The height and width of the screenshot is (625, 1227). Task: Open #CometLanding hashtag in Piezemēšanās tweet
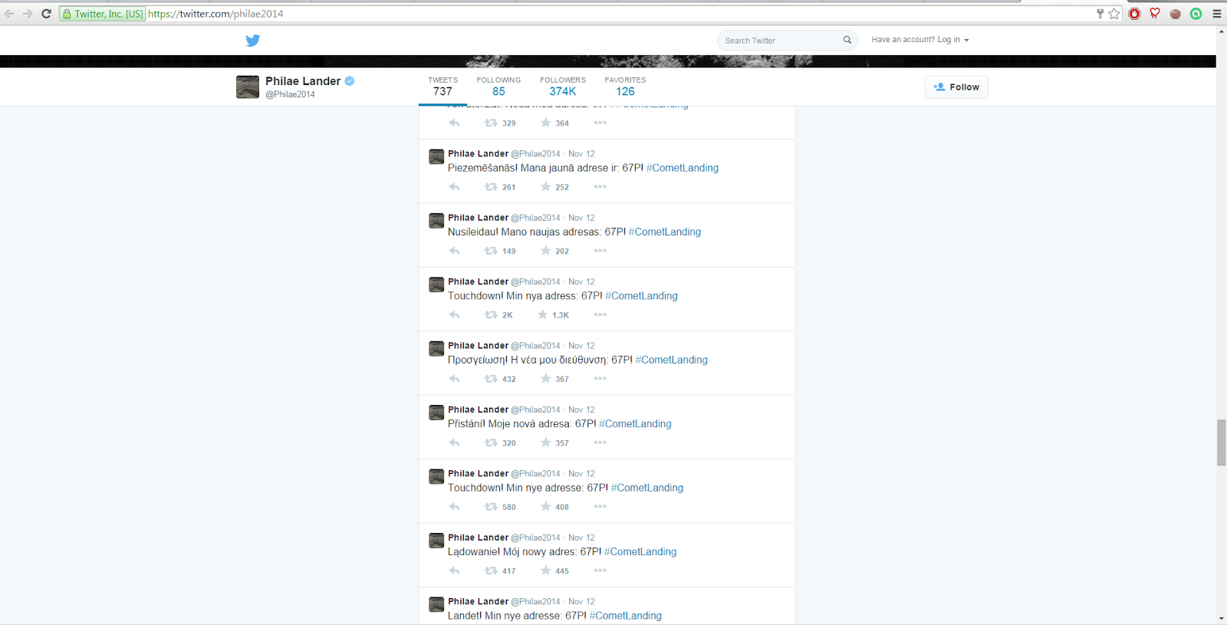pyautogui.click(x=683, y=168)
